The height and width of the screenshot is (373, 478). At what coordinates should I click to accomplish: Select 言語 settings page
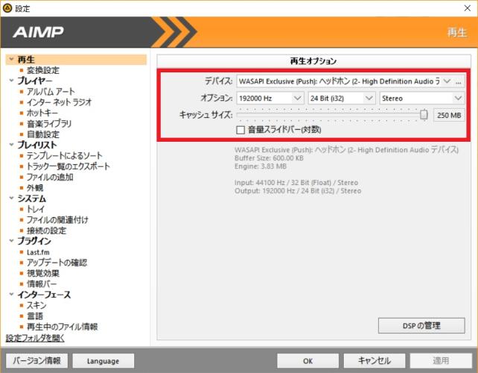pyautogui.click(x=35, y=316)
